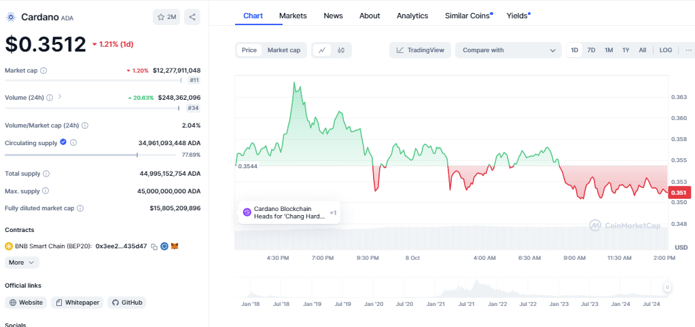Screen dimensions: 695x327
Task: Open the chart's three-dots more options
Action: pyautogui.click(x=688, y=50)
